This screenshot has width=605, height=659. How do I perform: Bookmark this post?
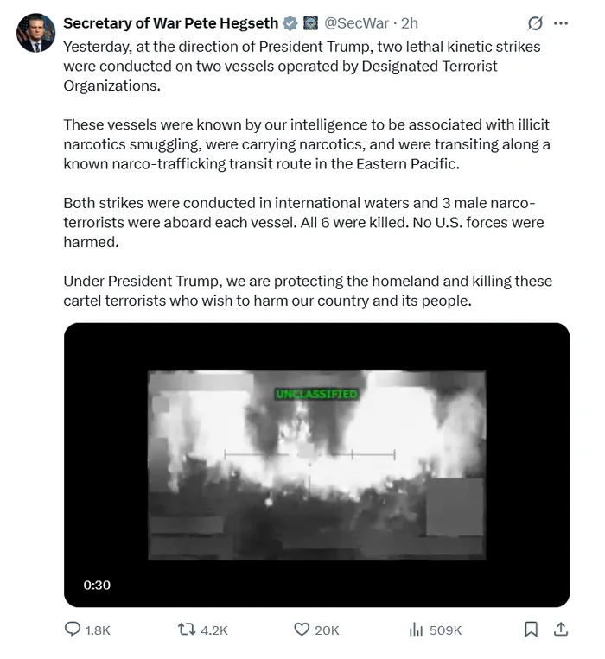click(x=532, y=630)
